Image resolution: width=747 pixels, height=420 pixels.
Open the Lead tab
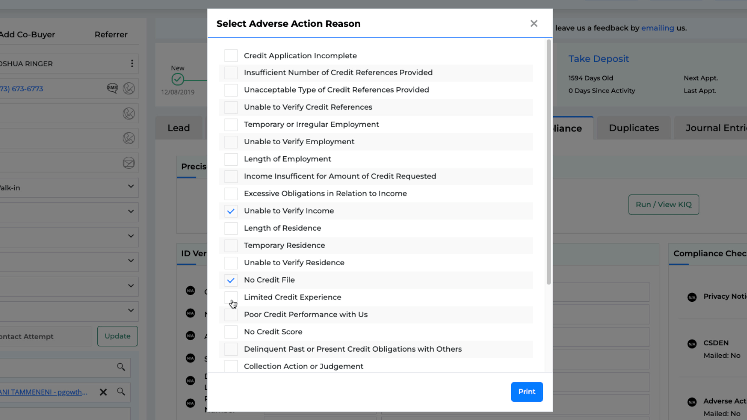[179, 128]
